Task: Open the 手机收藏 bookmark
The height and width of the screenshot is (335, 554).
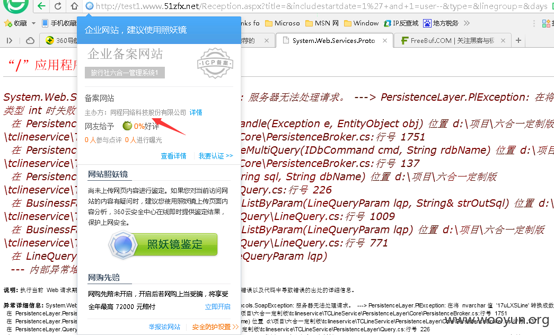Action: 59,23
